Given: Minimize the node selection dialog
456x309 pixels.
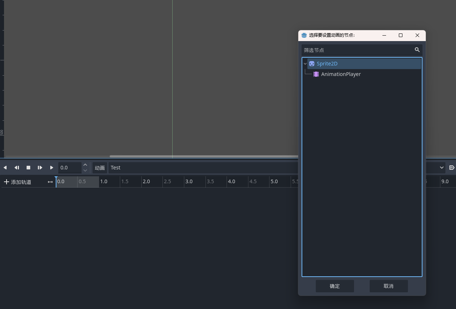Looking at the screenshot, I should click(384, 35).
